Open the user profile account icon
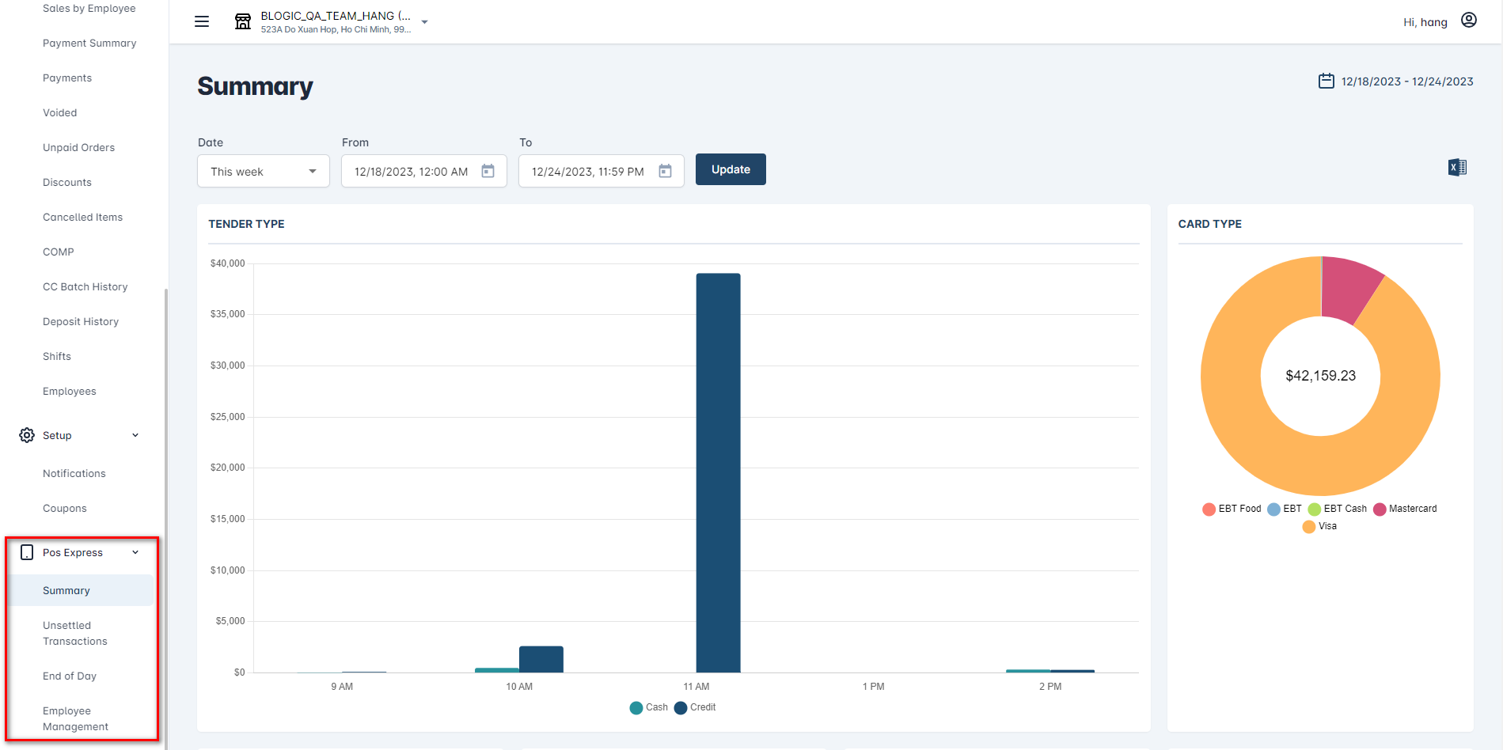Image resolution: width=1503 pixels, height=750 pixels. click(1468, 21)
